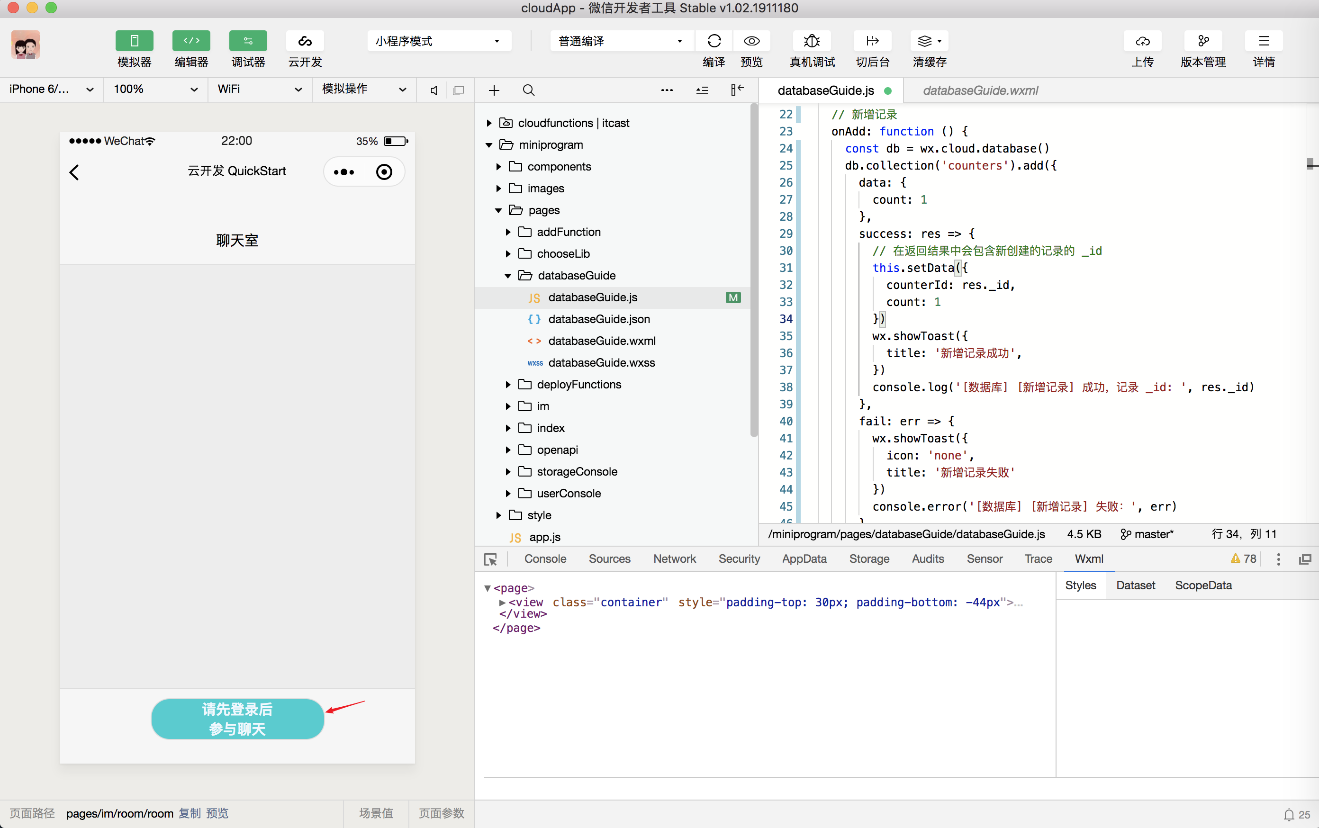Toggle the editor panel button
The image size is (1319, 828).
(191, 41)
